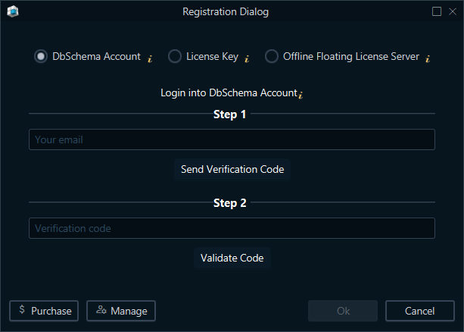Focus the Your email input field

pyautogui.click(x=232, y=139)
